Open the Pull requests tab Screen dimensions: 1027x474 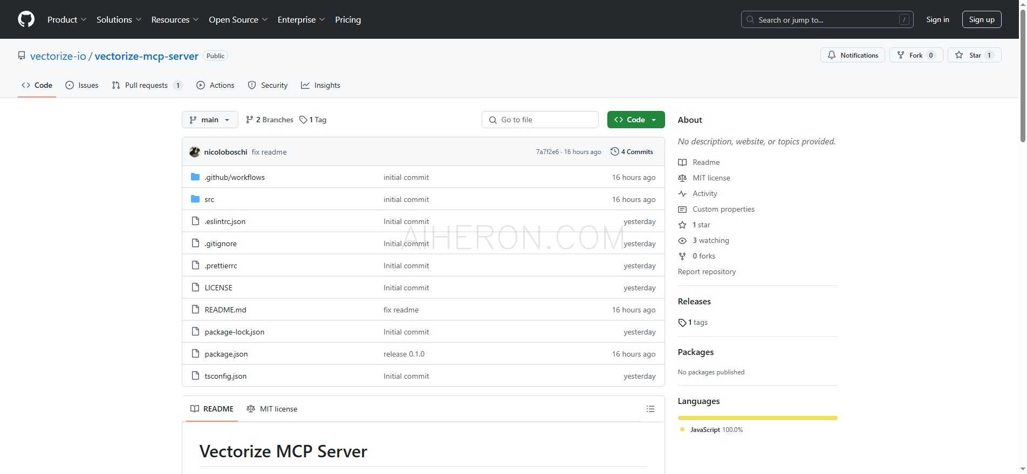pyautogui.click(x=147, y=85)
